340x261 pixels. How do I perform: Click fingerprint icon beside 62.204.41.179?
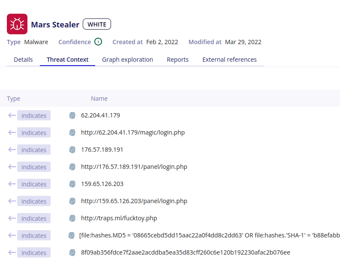pos(72,116)
